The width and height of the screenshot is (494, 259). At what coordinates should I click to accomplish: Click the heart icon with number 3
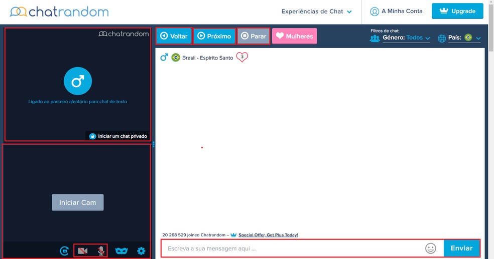(x=242, y=57)
